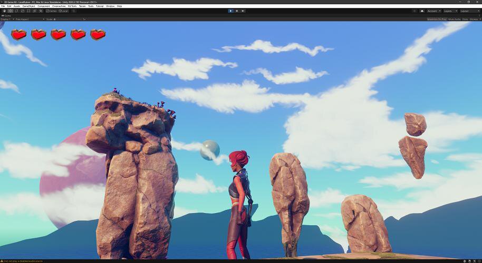Image resolution: width=482 pixels, height=263 pixels.
Task: Toggle Mute Audio in Game view
Action: [455, 19]
